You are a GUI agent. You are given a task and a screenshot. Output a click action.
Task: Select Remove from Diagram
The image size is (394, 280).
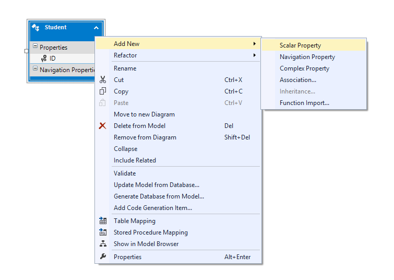click(x=178, y=137)
